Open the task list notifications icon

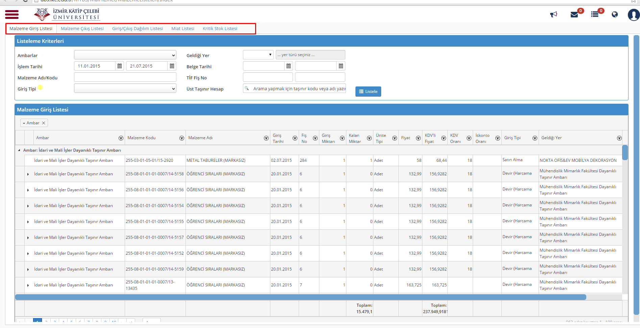point(595,15)
